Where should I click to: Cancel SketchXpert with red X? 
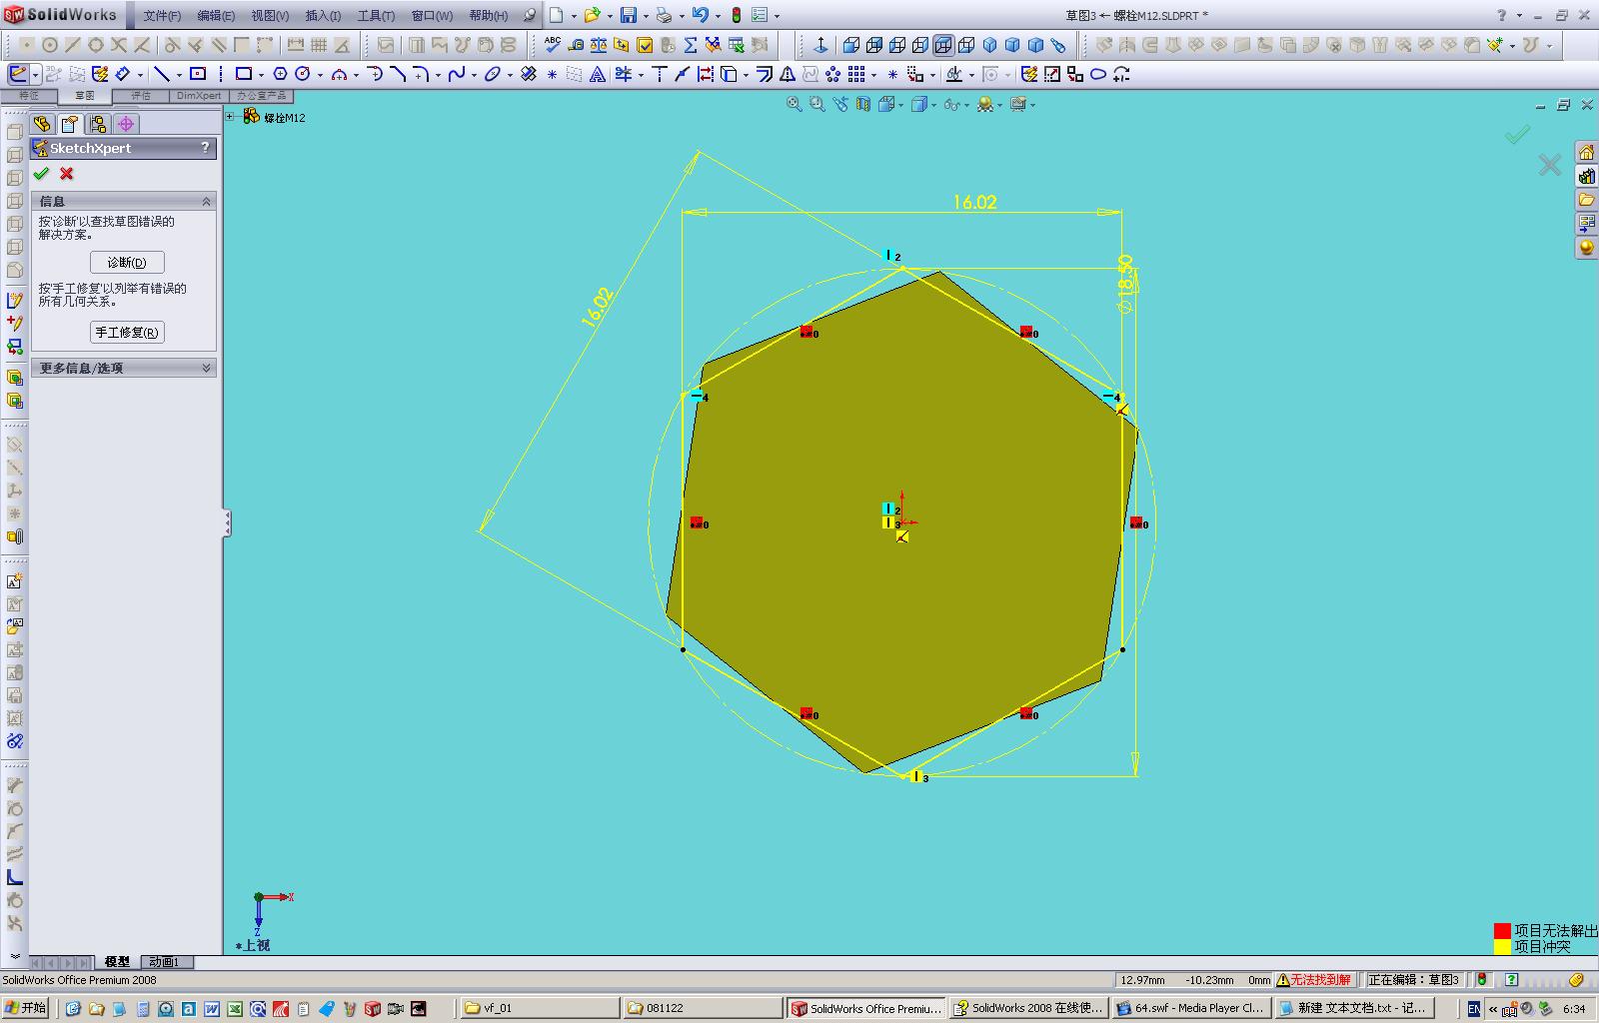[x=67, y=174]
